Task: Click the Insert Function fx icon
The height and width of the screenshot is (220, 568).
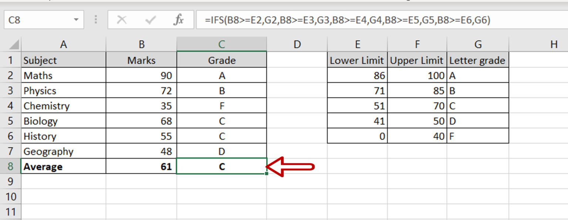Action: 178,20
